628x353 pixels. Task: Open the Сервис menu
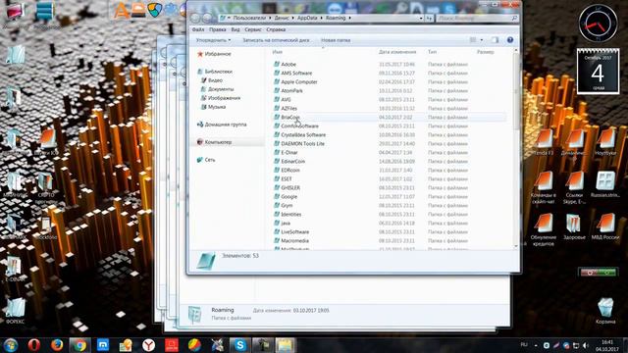(x=253, y=29)
